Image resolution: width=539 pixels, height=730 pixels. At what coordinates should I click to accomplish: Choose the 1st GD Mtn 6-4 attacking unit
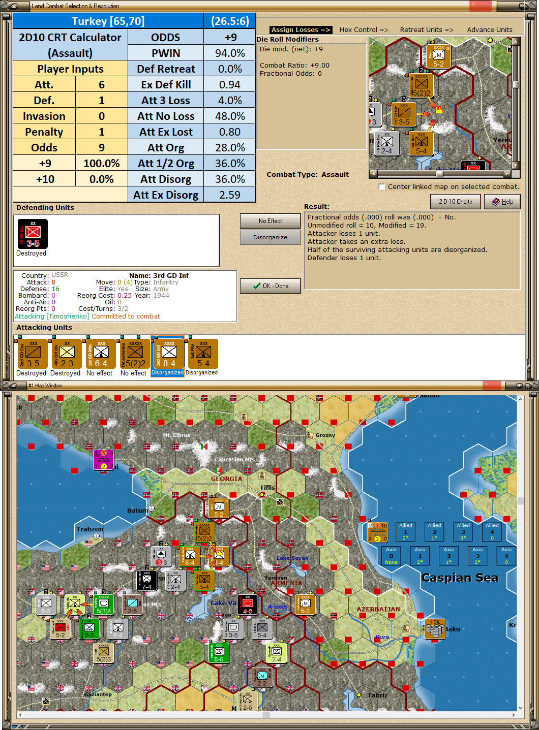101,354
